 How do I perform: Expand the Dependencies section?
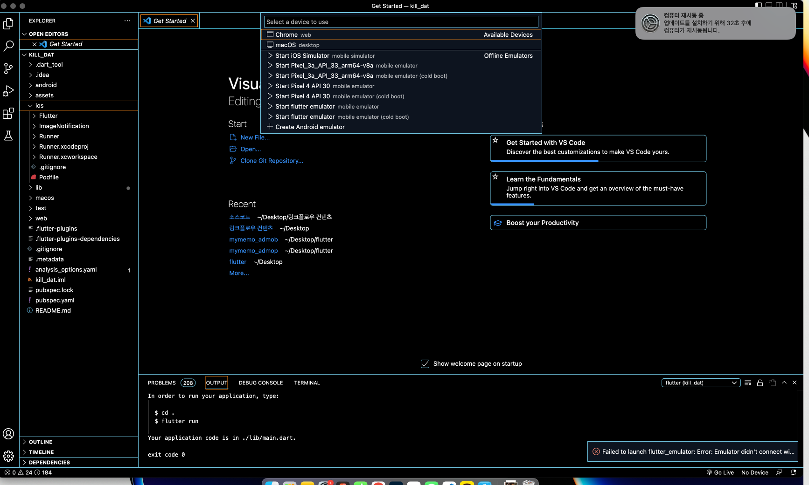79,463
